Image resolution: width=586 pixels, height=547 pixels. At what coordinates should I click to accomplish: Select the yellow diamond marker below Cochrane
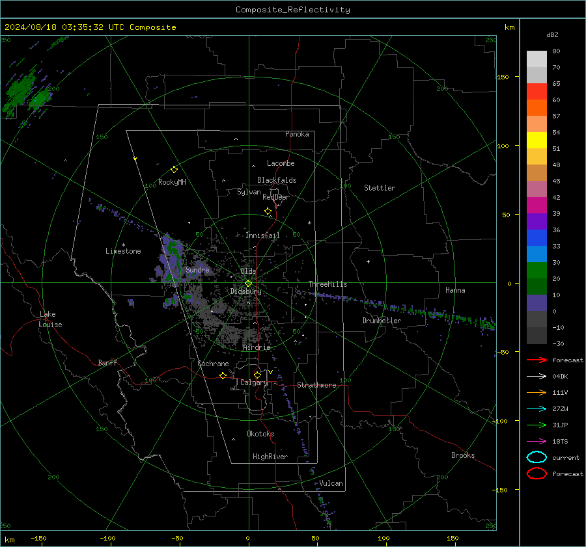click(223, 375)
